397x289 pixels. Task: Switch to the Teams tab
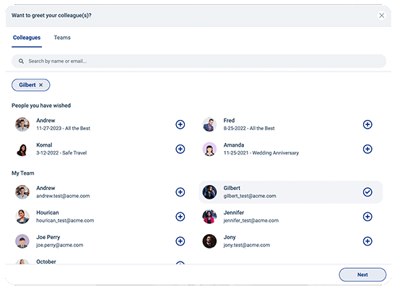[62, 38]
